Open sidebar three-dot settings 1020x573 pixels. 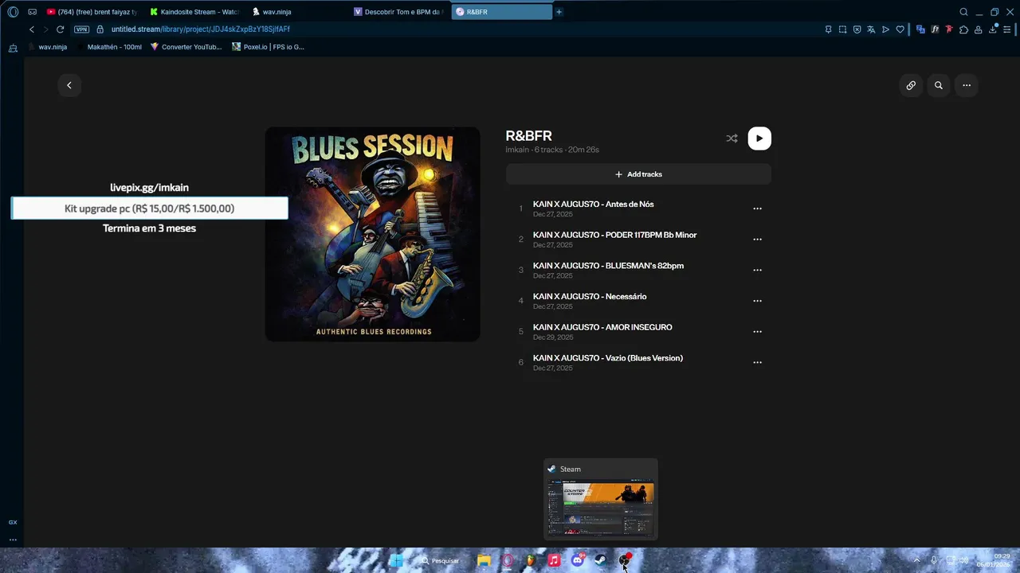[x=13, y=540]
